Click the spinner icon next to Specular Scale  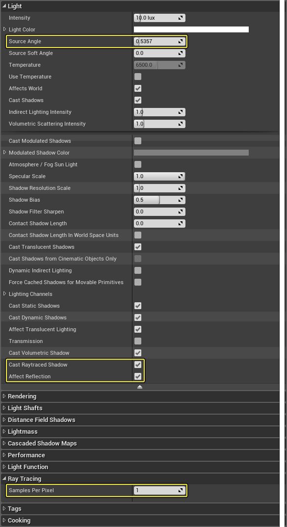(x=180, y=176)
